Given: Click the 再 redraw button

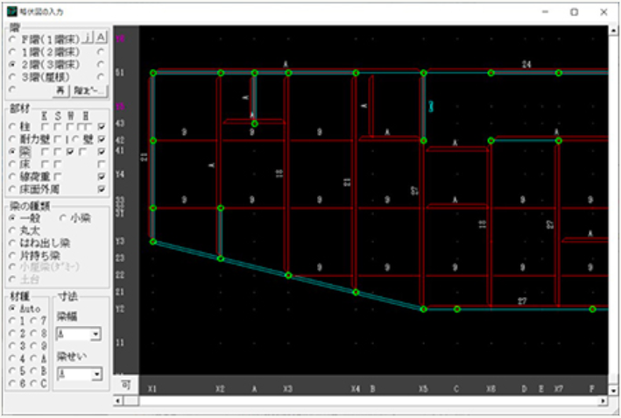Looking at the screenshot, I should (x=60, y=90).
